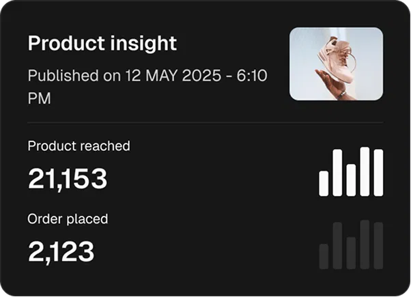Select the middle bar of the dimmed chart
The image size is (411, 297).
[x=351, y=253]
